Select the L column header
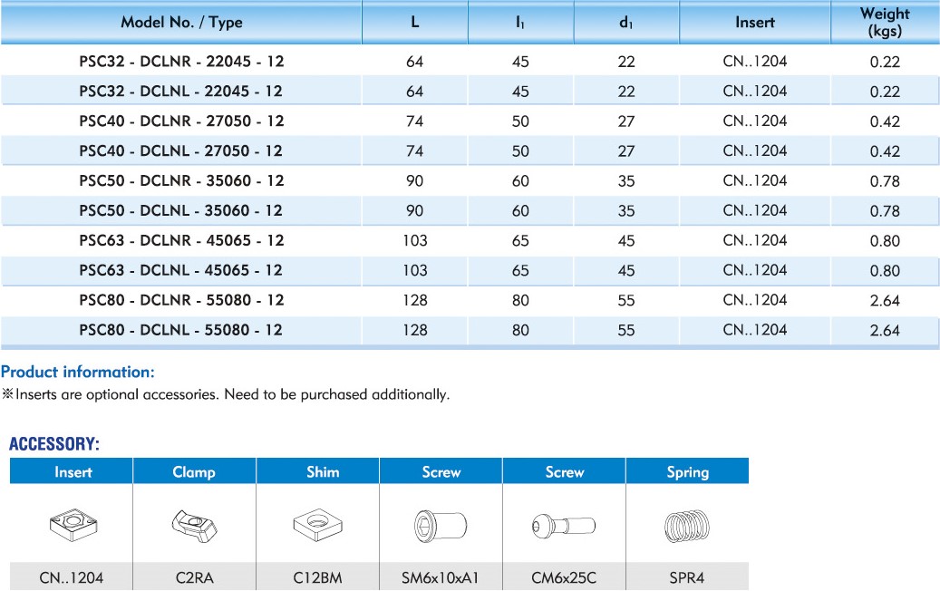940x591 pixels. (415, 22)
